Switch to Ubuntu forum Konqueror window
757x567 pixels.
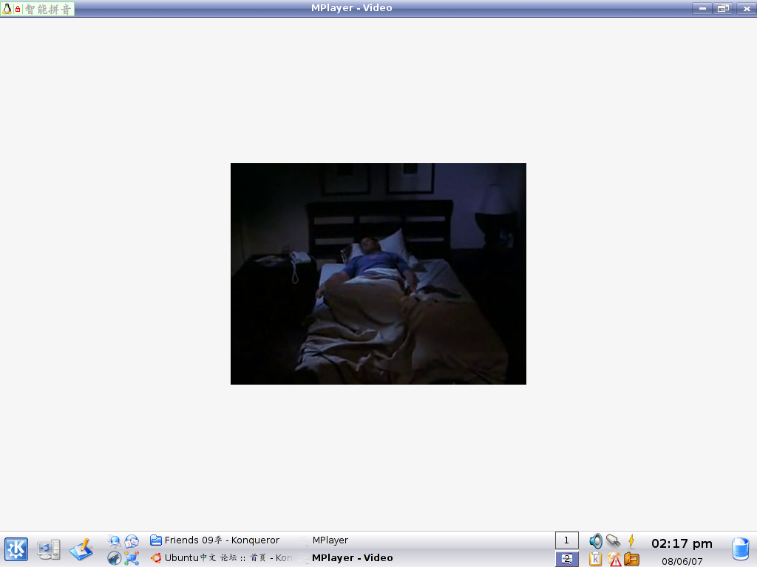click(222, 558)
